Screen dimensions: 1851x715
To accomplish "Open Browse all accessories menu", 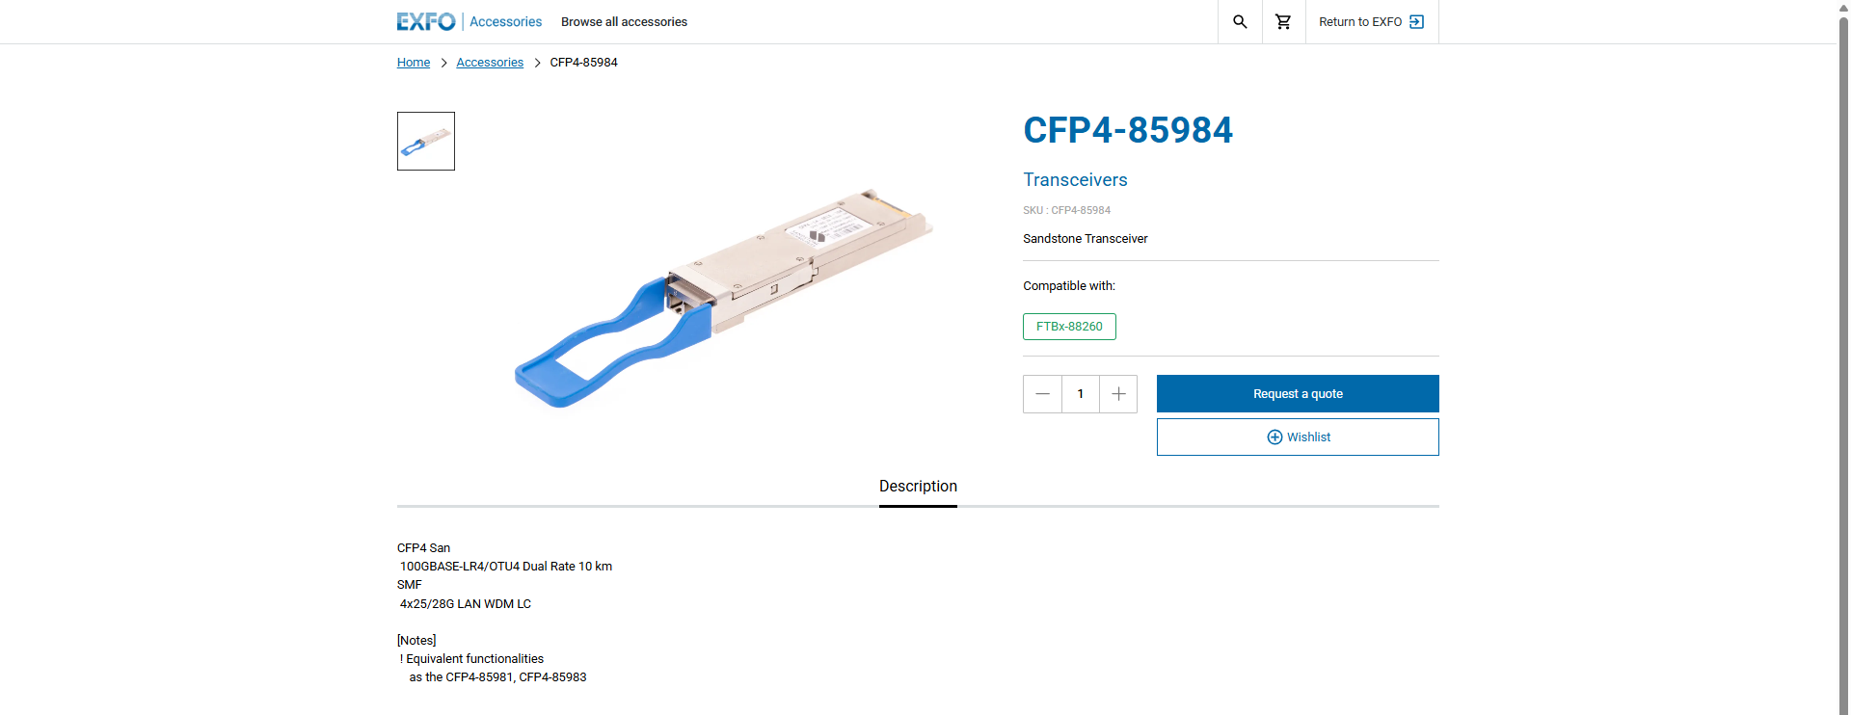I will (624, 21).
